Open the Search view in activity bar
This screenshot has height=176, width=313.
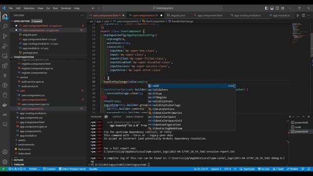pyautogui.click(x=5, y=26)
